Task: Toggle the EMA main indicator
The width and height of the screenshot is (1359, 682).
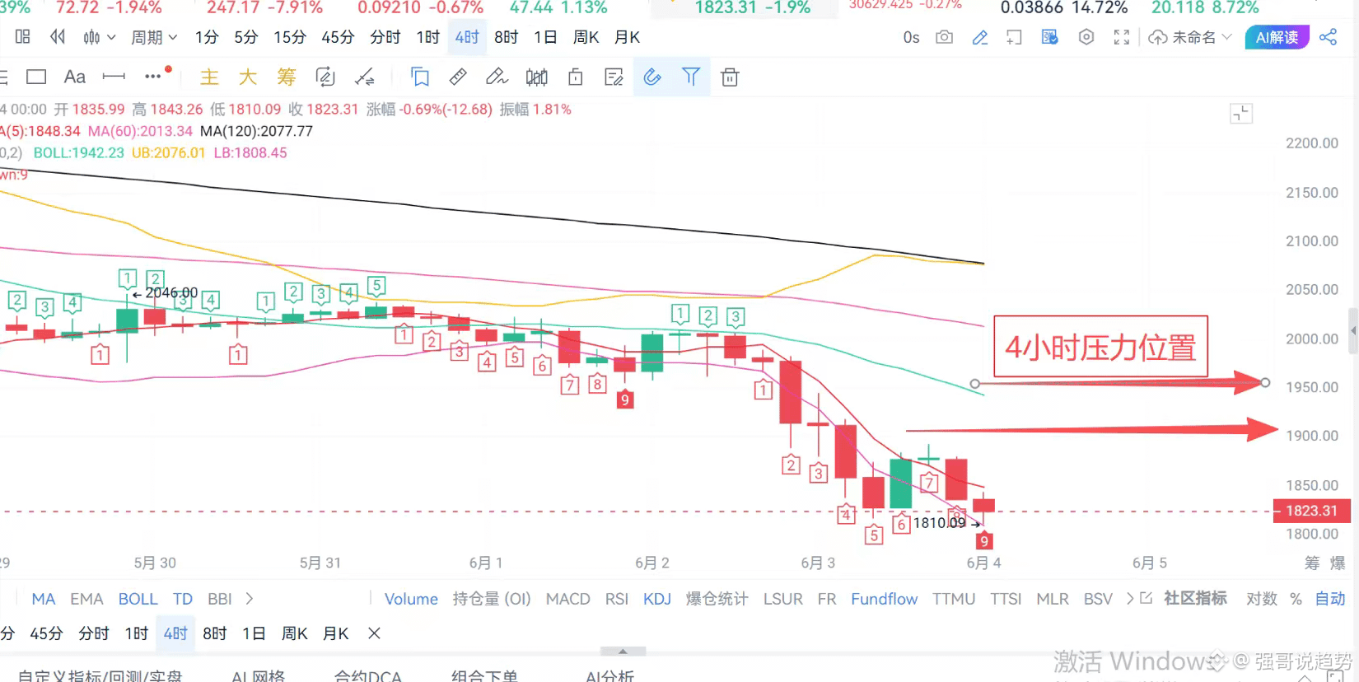Action: [86, 599]
